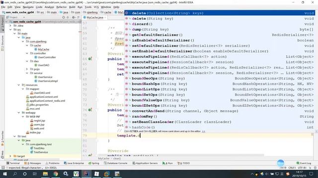Select mvc.xml file
Screen dimensions: 318x178
(x=33, y=109)
